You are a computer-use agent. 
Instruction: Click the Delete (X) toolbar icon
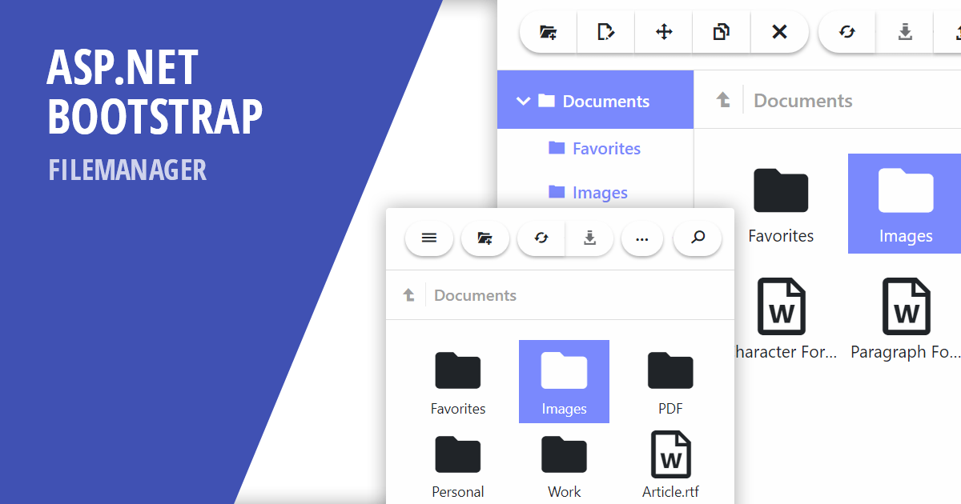click(779, 32)
